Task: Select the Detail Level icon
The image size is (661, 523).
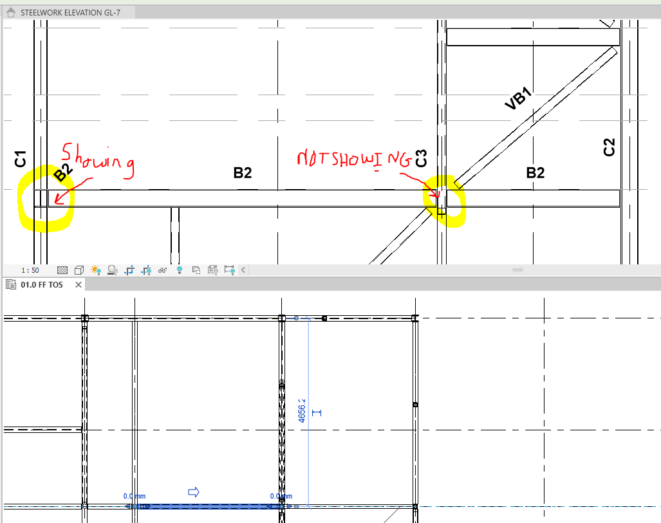Action: coord(61,270)
